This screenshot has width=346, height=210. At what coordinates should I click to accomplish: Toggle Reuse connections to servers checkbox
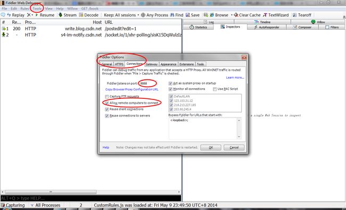pos(107,116)
